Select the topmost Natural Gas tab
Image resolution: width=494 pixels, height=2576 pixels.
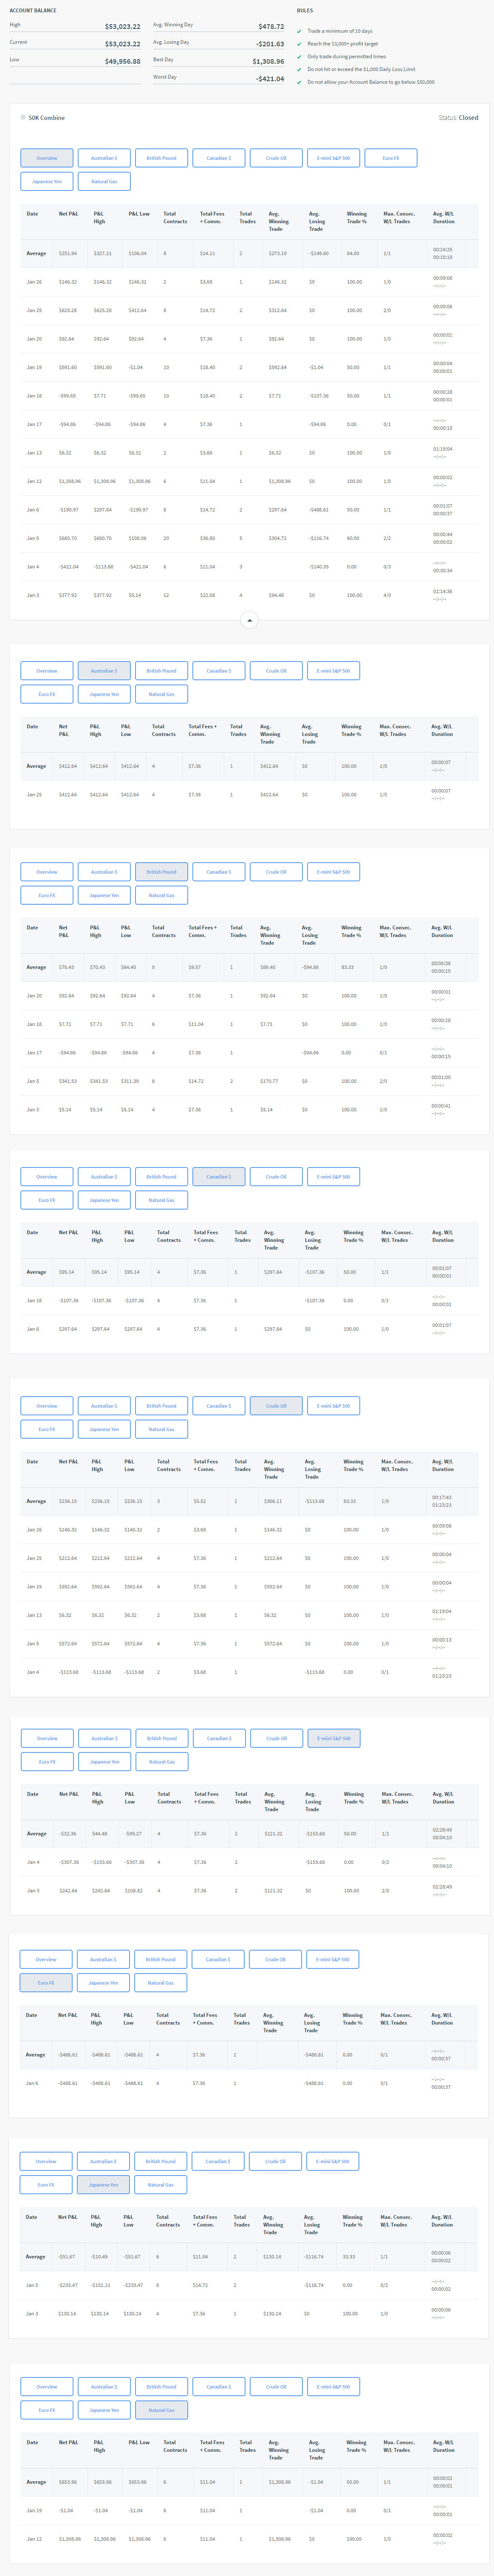coord(104,181)
